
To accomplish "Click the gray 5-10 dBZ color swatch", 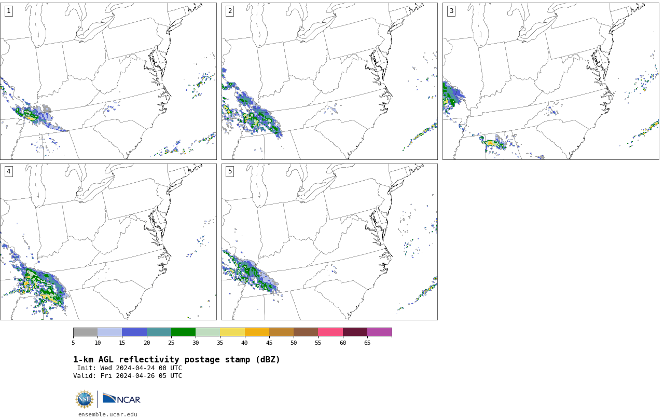I will tap(85, 332).
